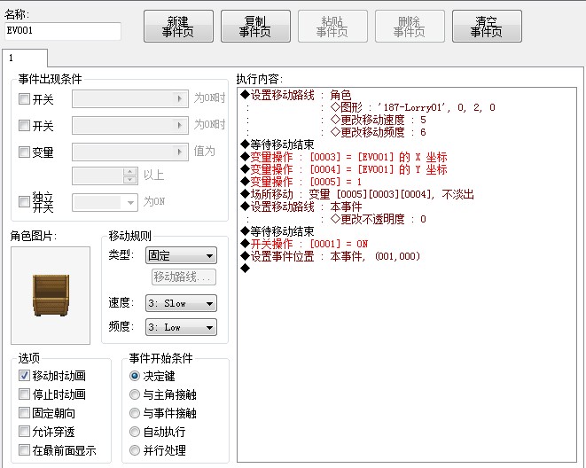The width and height of the screenshot is (586, 468).
Task: Check the 固定朝向 option
Action: click(x=24, y=413)
